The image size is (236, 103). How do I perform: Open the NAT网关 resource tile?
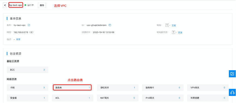point(118,98)
